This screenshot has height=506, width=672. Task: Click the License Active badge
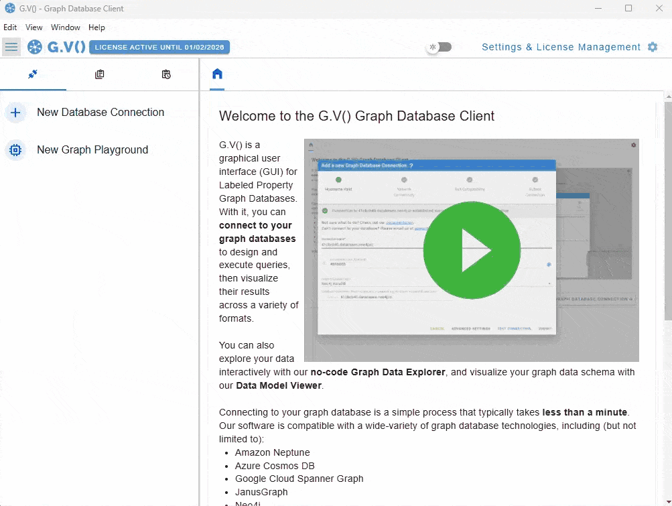pyautogui.click(x=159, y=47)
